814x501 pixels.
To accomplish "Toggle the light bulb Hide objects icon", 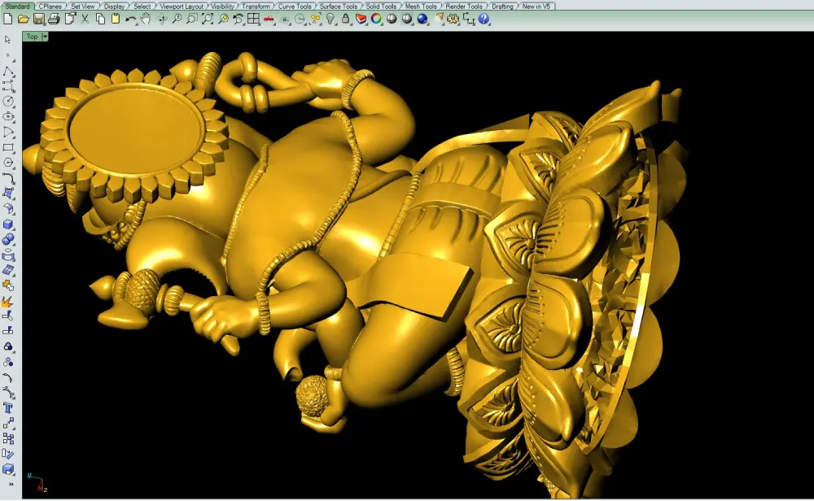I will point(330,20).
